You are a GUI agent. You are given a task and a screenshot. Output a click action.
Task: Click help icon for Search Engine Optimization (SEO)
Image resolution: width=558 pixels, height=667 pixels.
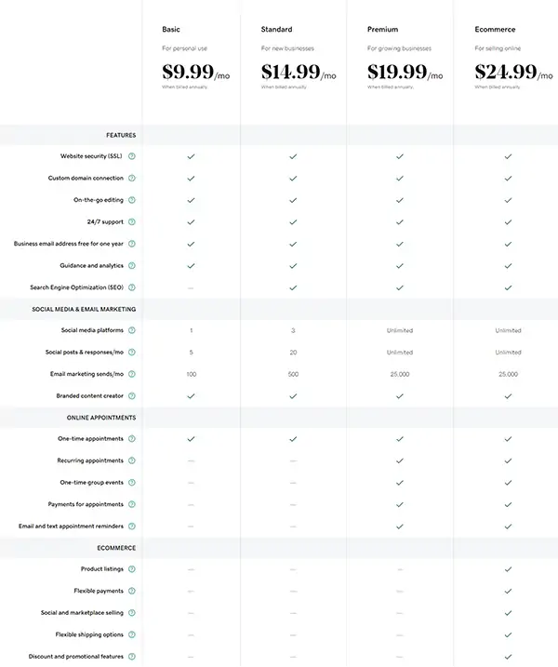coord(132,287)
